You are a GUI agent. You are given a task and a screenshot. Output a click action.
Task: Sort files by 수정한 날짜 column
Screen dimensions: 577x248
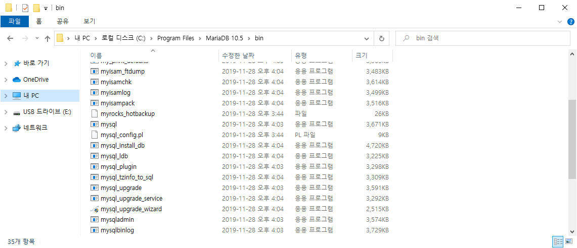point(238,56)
